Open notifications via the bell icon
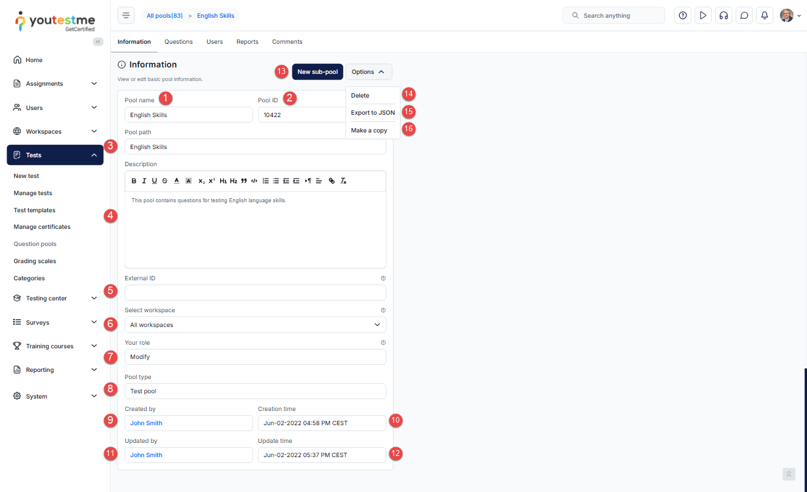807x492 pixels. coord(764,15)
